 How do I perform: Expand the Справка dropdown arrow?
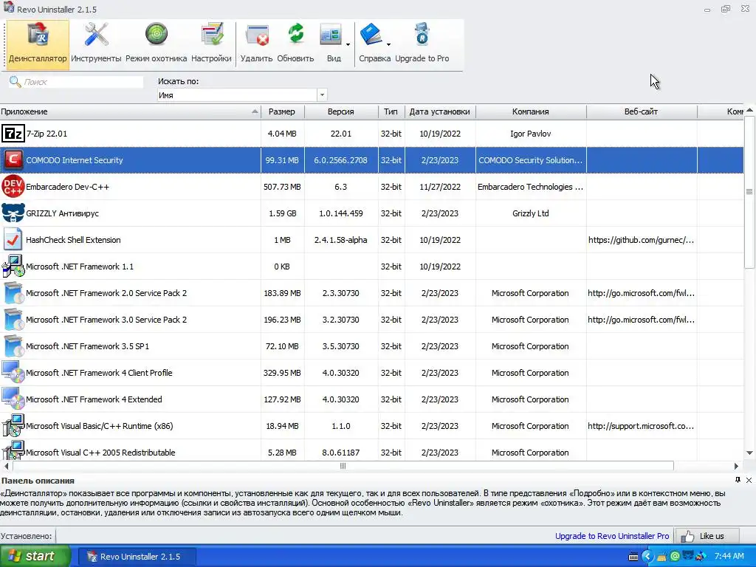coord(388,45)
